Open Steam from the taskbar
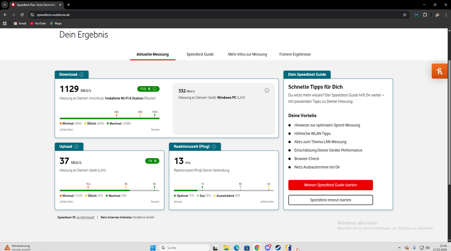The width and height of the screenshot is (451, 251). click(278, 247)
